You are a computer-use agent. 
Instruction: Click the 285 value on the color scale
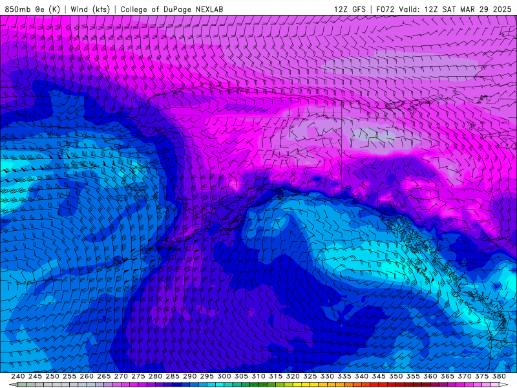[173, 376]
